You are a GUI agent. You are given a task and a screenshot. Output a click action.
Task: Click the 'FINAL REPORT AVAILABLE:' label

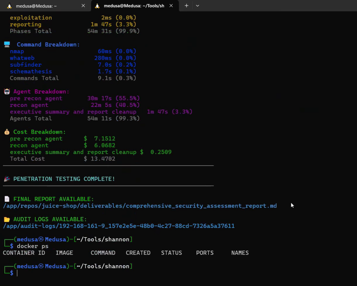(54, 199)
